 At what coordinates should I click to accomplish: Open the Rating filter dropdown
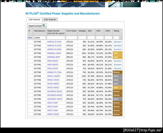tap(120, 38)
